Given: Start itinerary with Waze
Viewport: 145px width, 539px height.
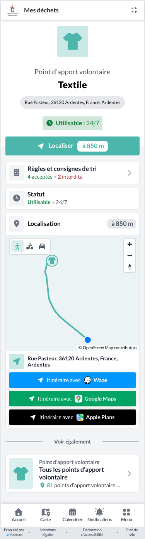Looking at the screenshot, I should [x=72, y=380].
